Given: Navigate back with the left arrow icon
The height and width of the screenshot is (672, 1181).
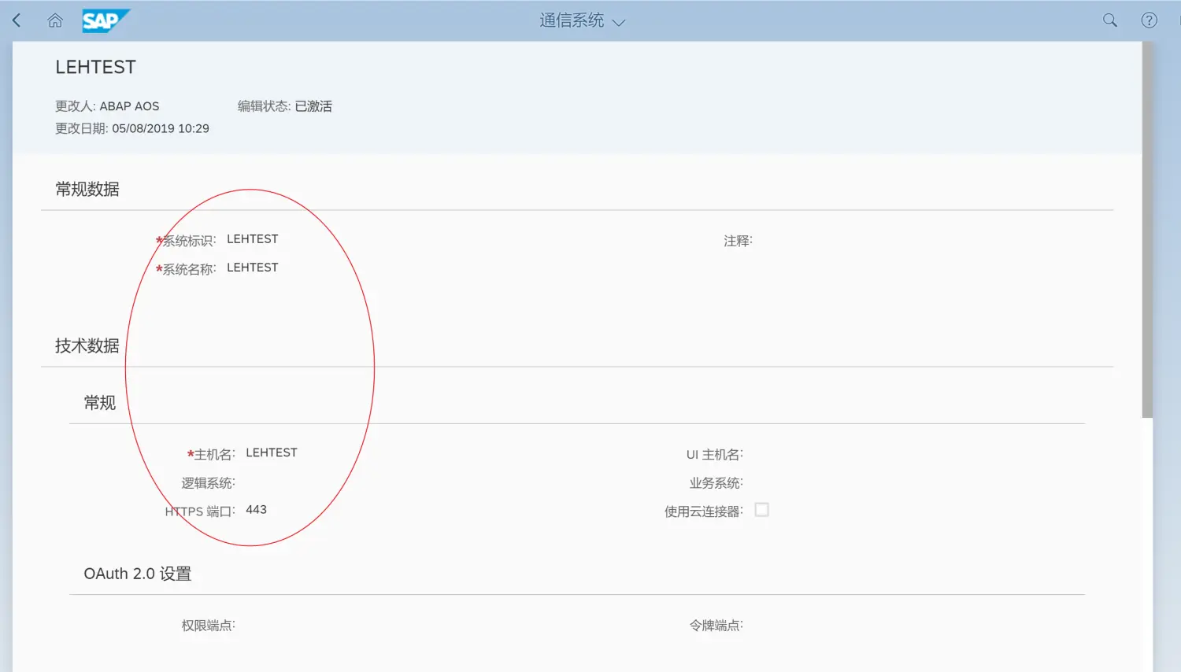Looking at the screenshot, I should pyautogui.click(x=16, y=20).
